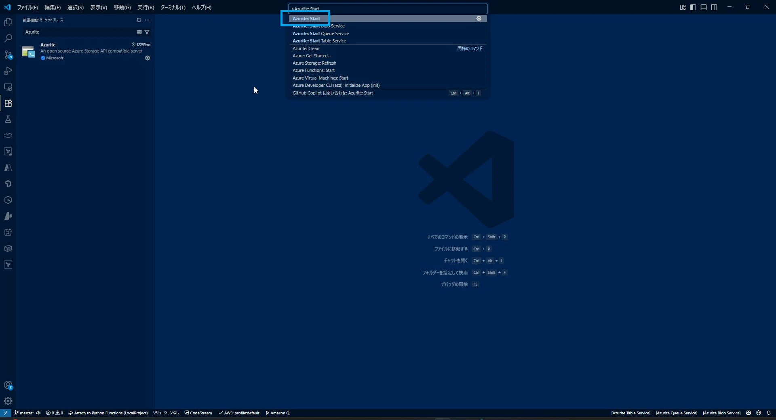Open the Search view in activity bar
Viewport: 776px width, 420px height.
pyautogui.click(x=8, y=38)
